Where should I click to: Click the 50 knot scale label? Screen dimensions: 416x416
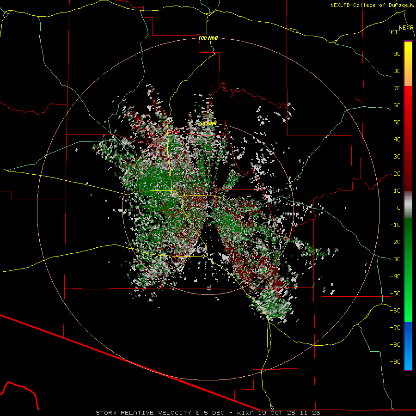(397, 122)
